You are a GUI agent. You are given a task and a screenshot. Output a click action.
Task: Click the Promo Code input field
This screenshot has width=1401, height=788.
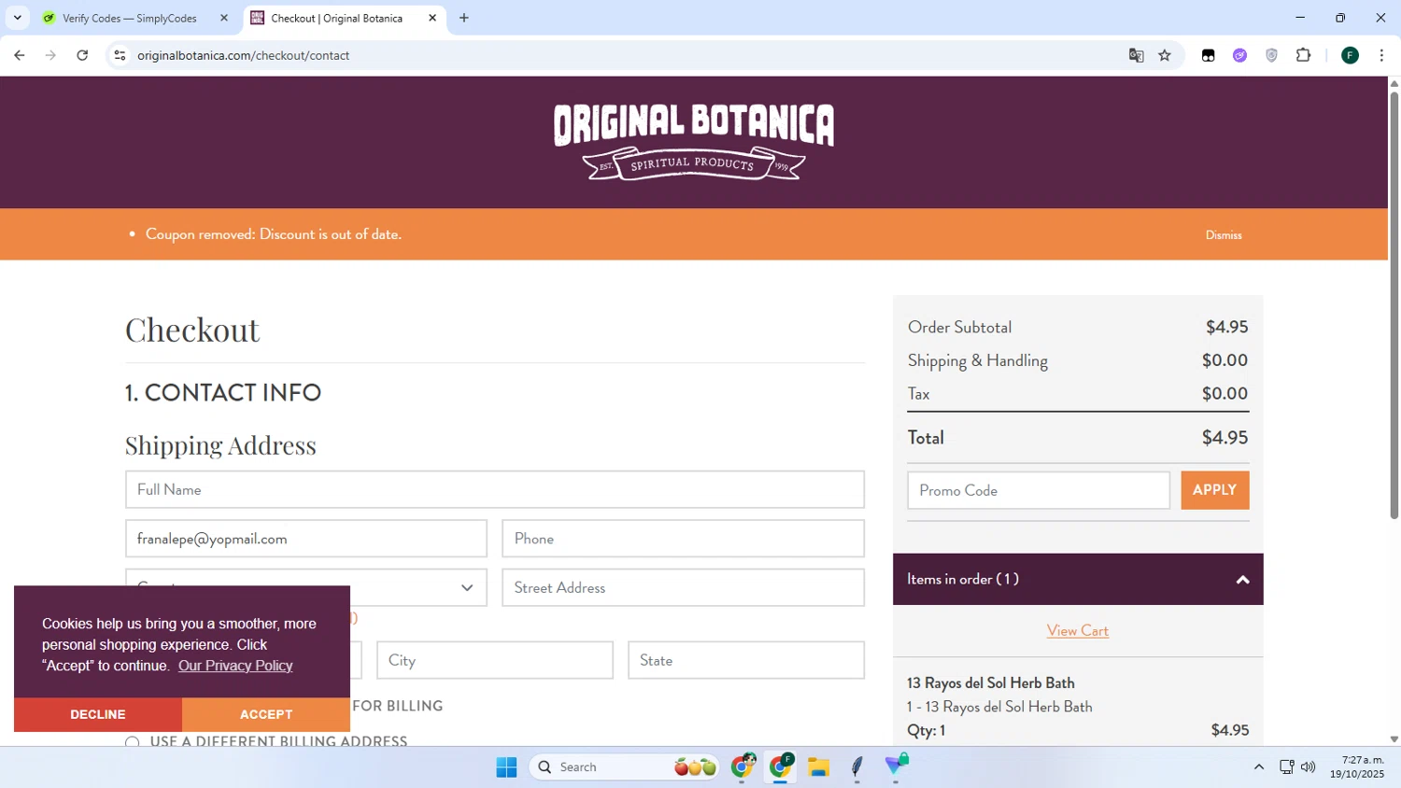click(x=1039, y=490)
